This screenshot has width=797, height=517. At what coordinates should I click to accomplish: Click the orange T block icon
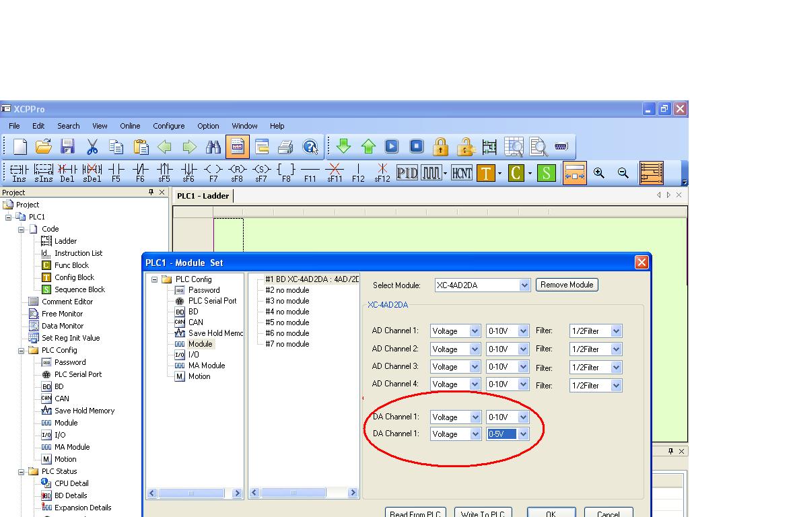coord(485,173)
